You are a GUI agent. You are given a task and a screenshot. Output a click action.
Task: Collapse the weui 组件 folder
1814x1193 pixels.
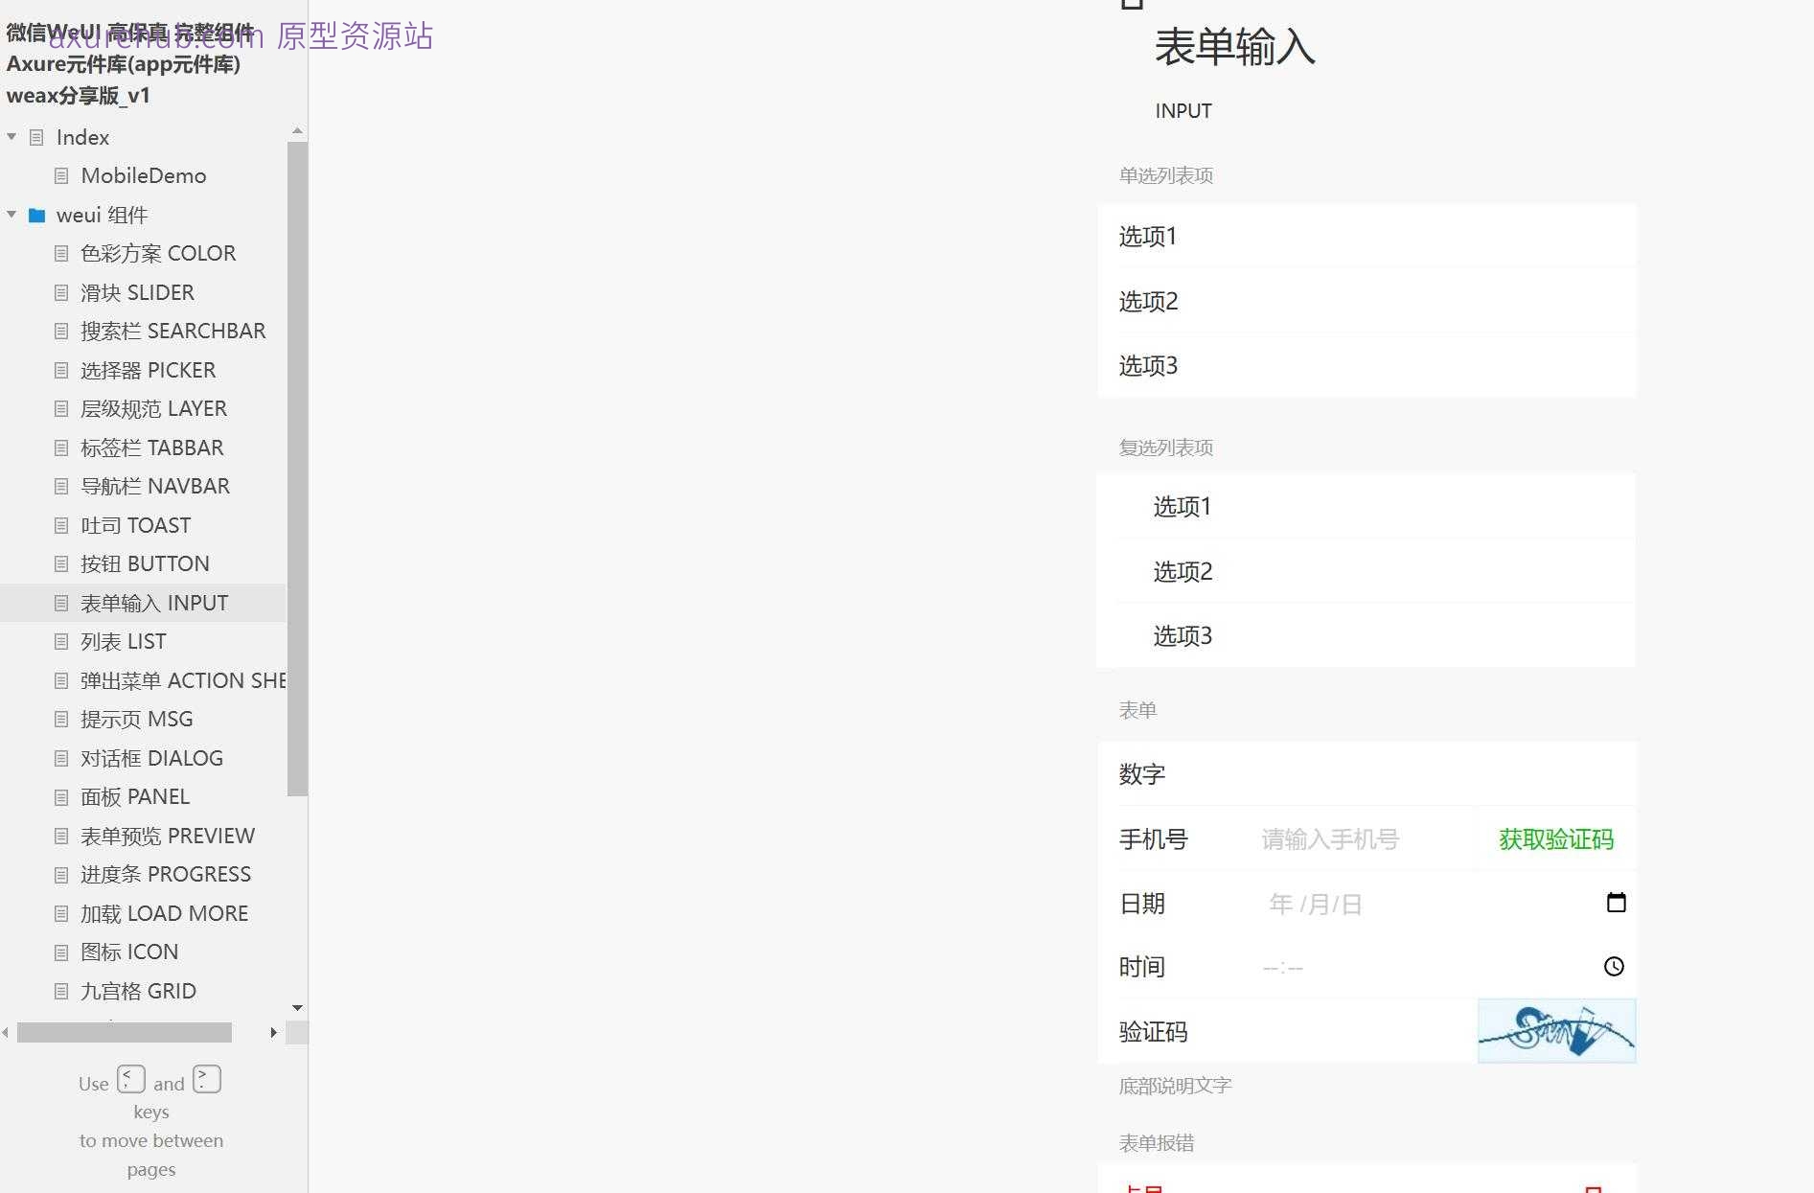[x=11, y=215]
